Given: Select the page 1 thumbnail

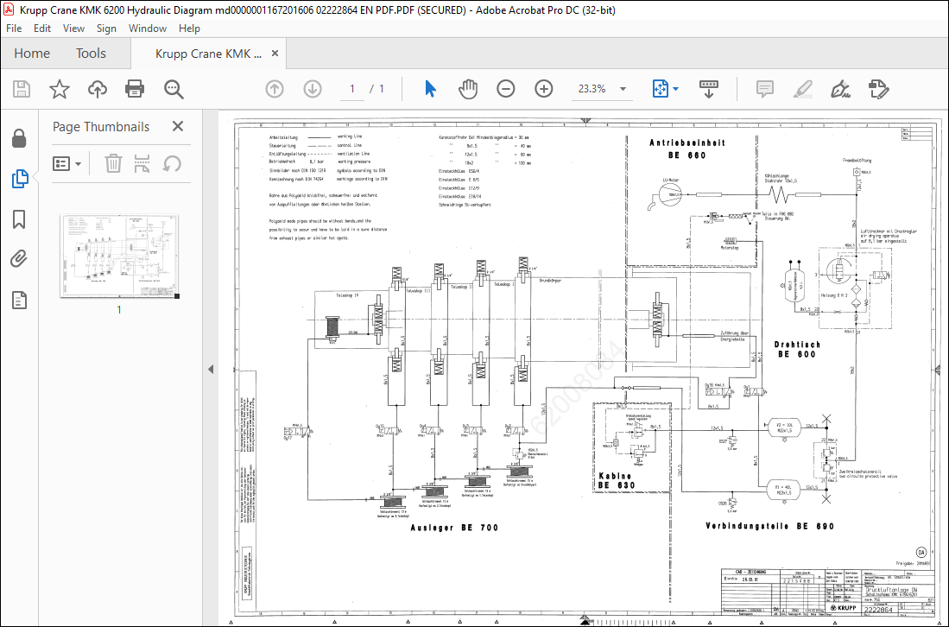Looking at the screenshot, I should (x=119, y=256).
